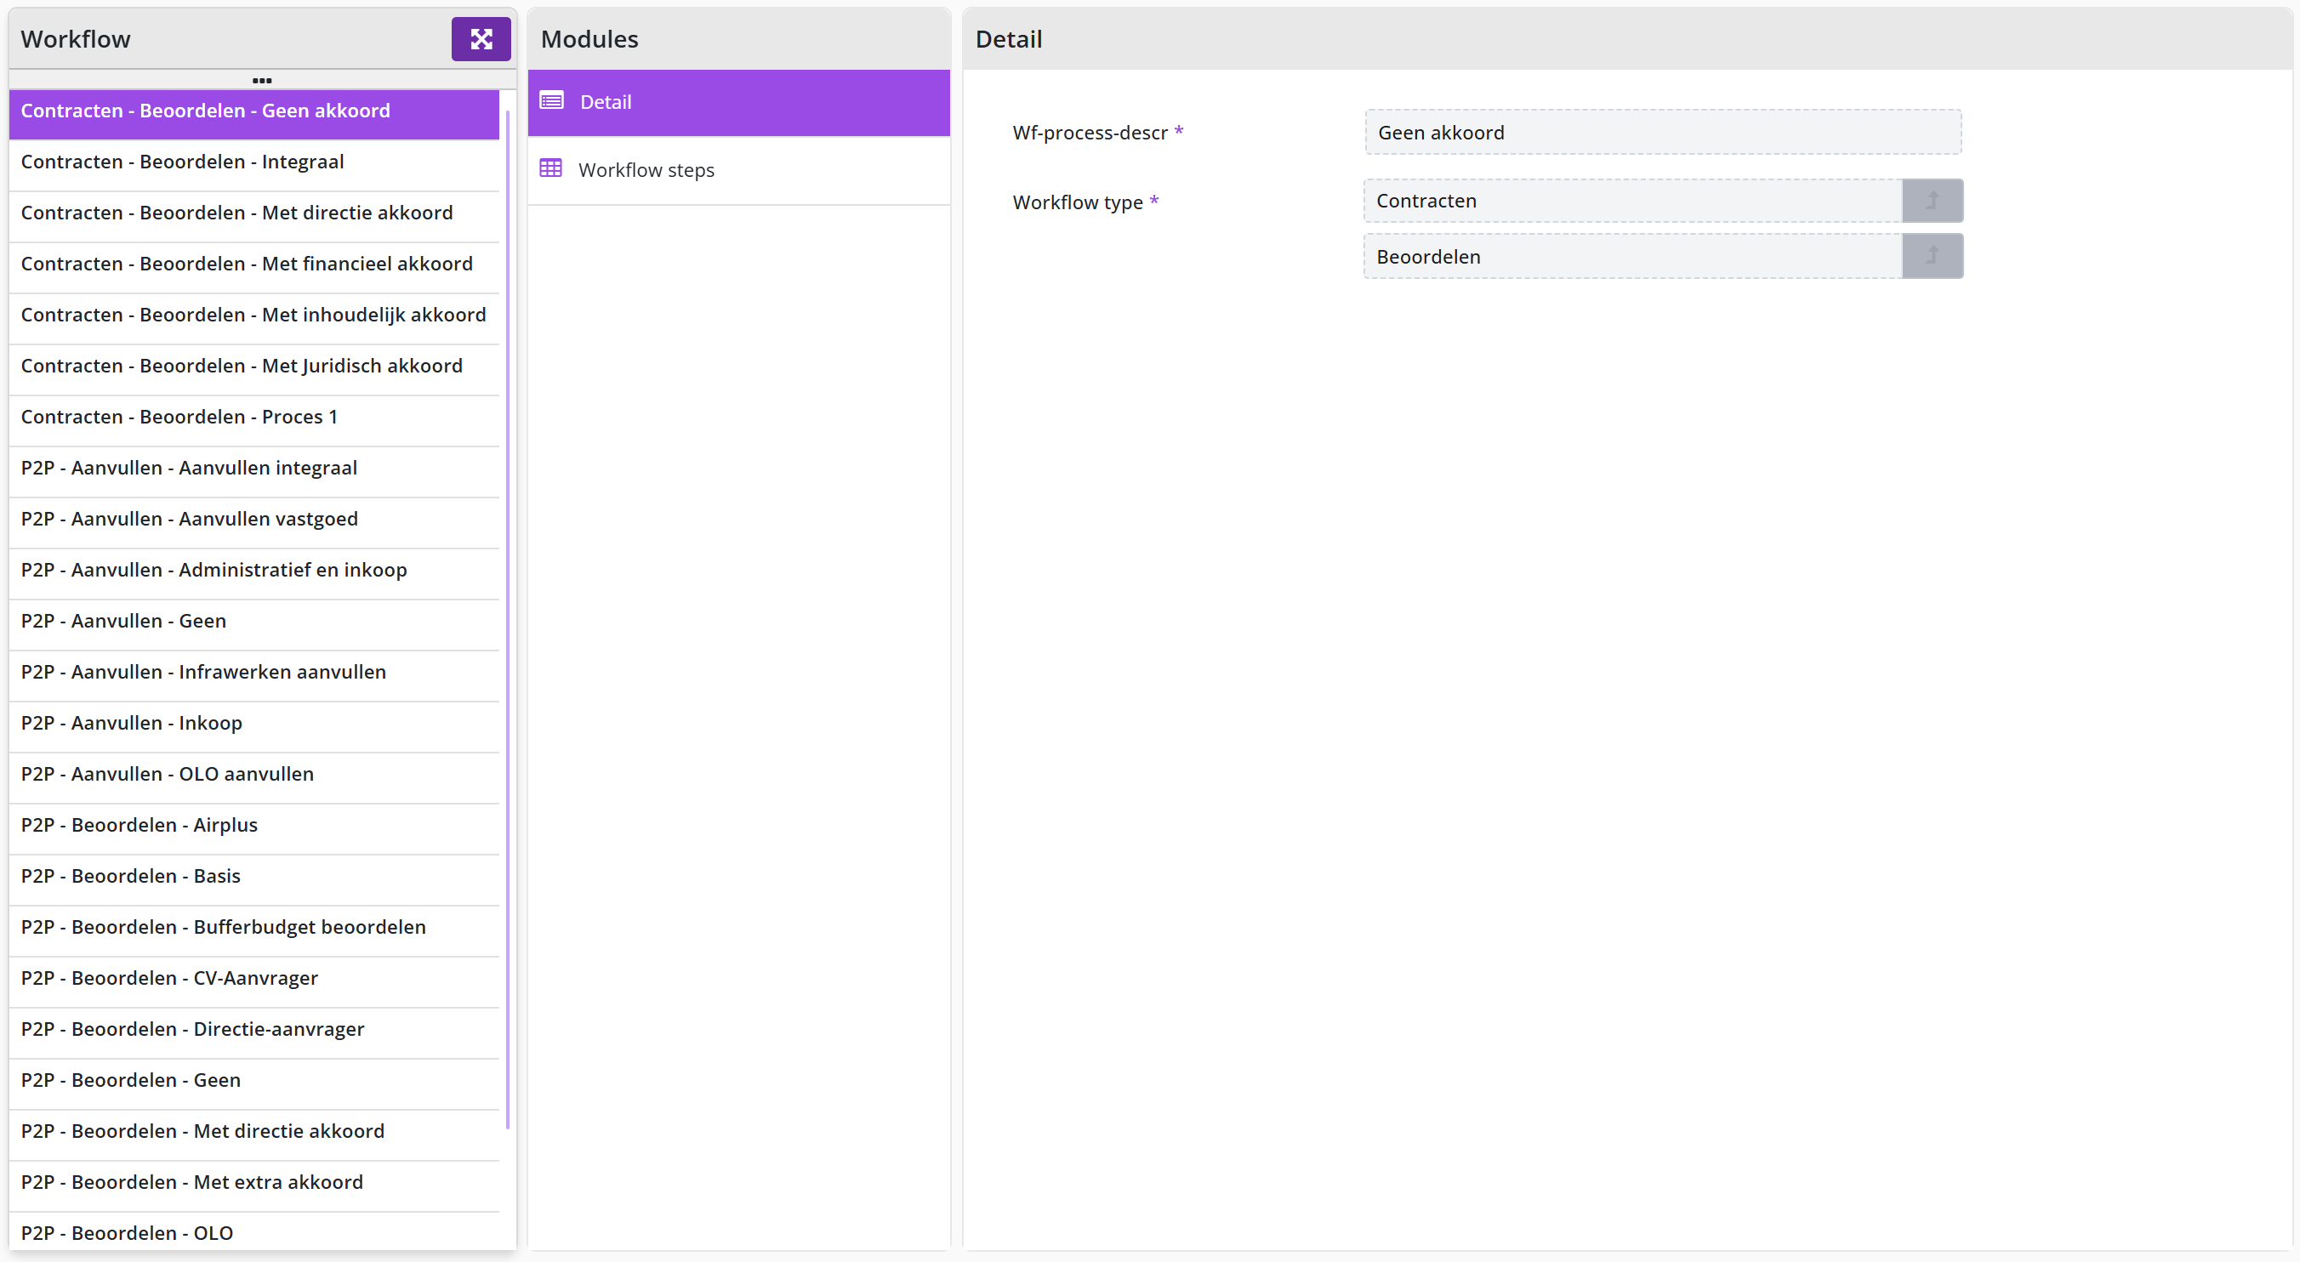Click the Wf-process-descr field with Geen akkoord
2300x1262 pixels.
(1663, 132)
